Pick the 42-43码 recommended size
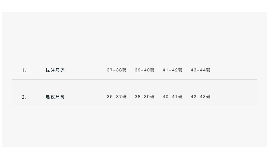The image size is (269, 164). (200, 97)
